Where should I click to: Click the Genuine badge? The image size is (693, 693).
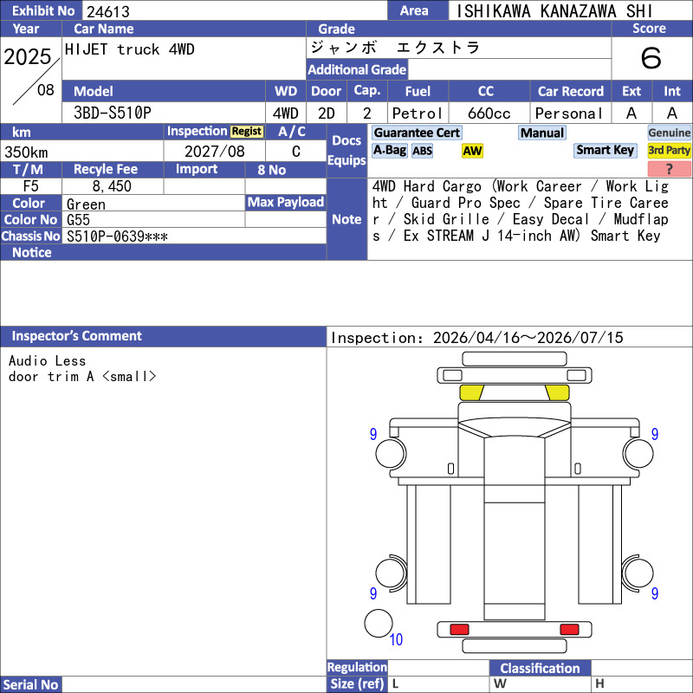[x=669, y=133]
